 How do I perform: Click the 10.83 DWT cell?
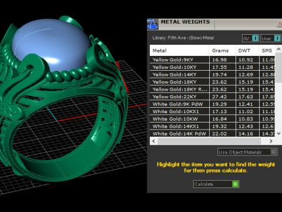247,119
